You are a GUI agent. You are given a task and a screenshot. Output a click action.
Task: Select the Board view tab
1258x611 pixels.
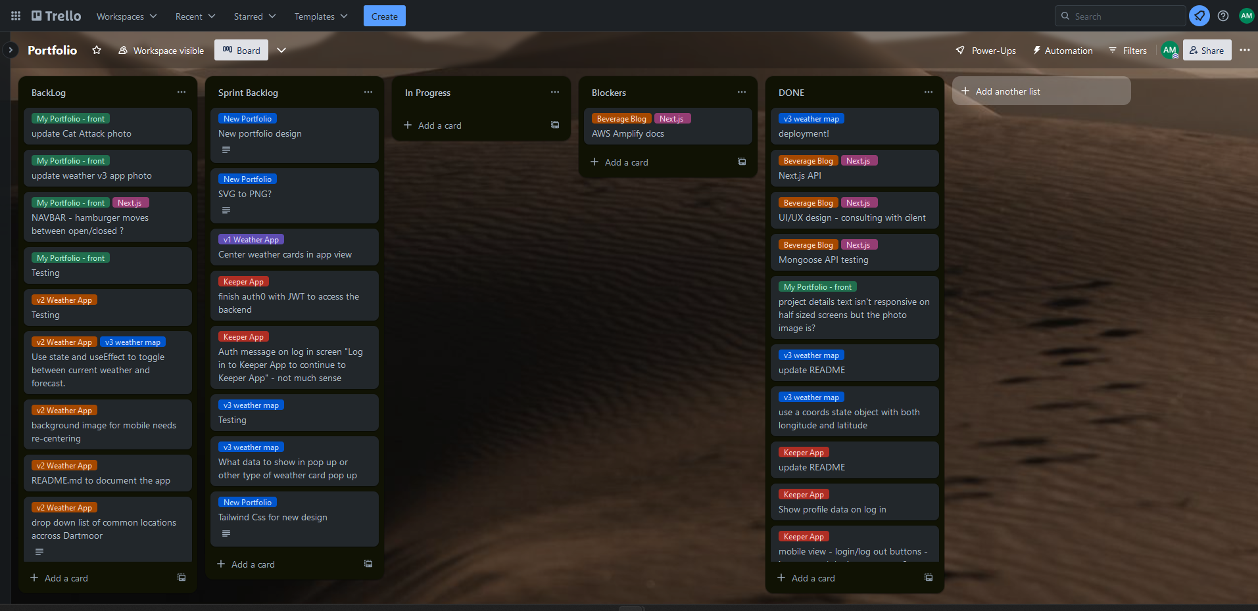point(241,50)
